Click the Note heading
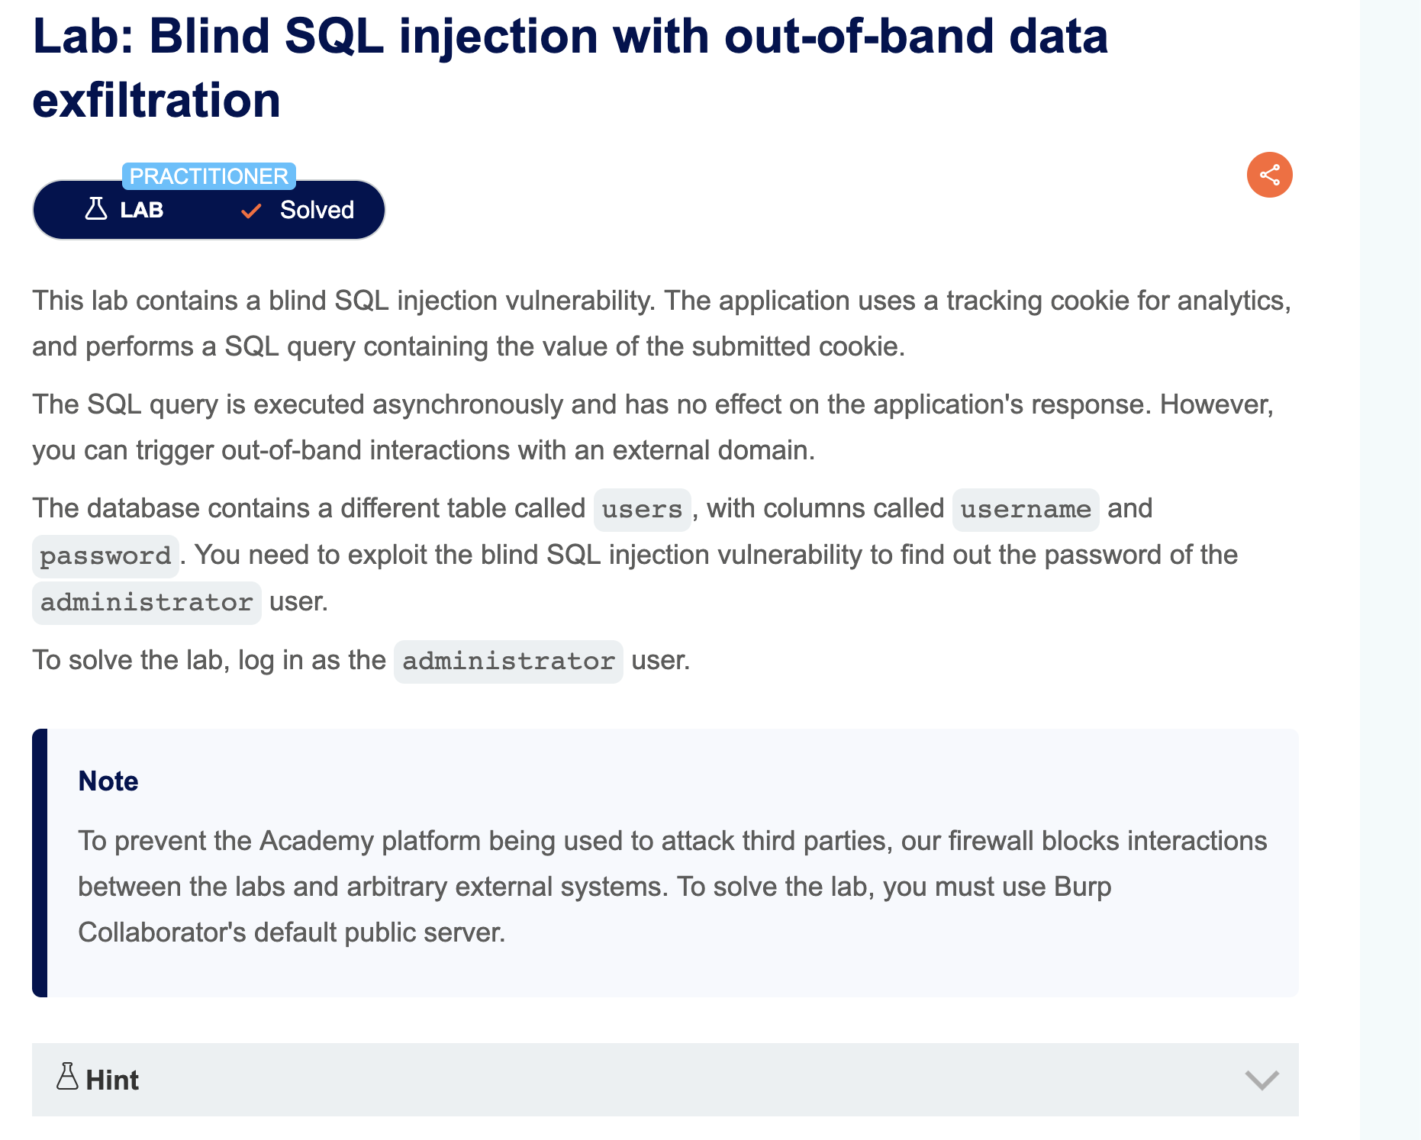This screenshot has height=1140, width=1421. pos(108,781)
